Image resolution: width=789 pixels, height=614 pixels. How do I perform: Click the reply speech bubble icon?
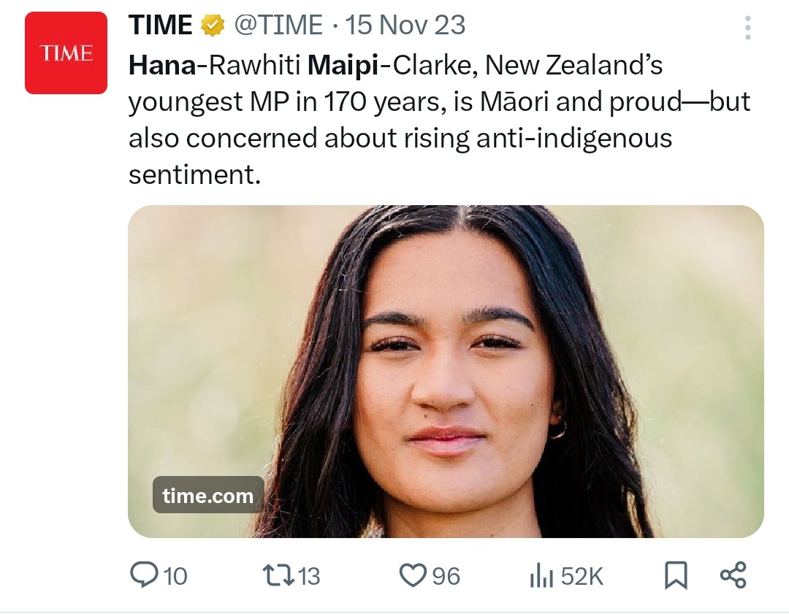point(143,576)
